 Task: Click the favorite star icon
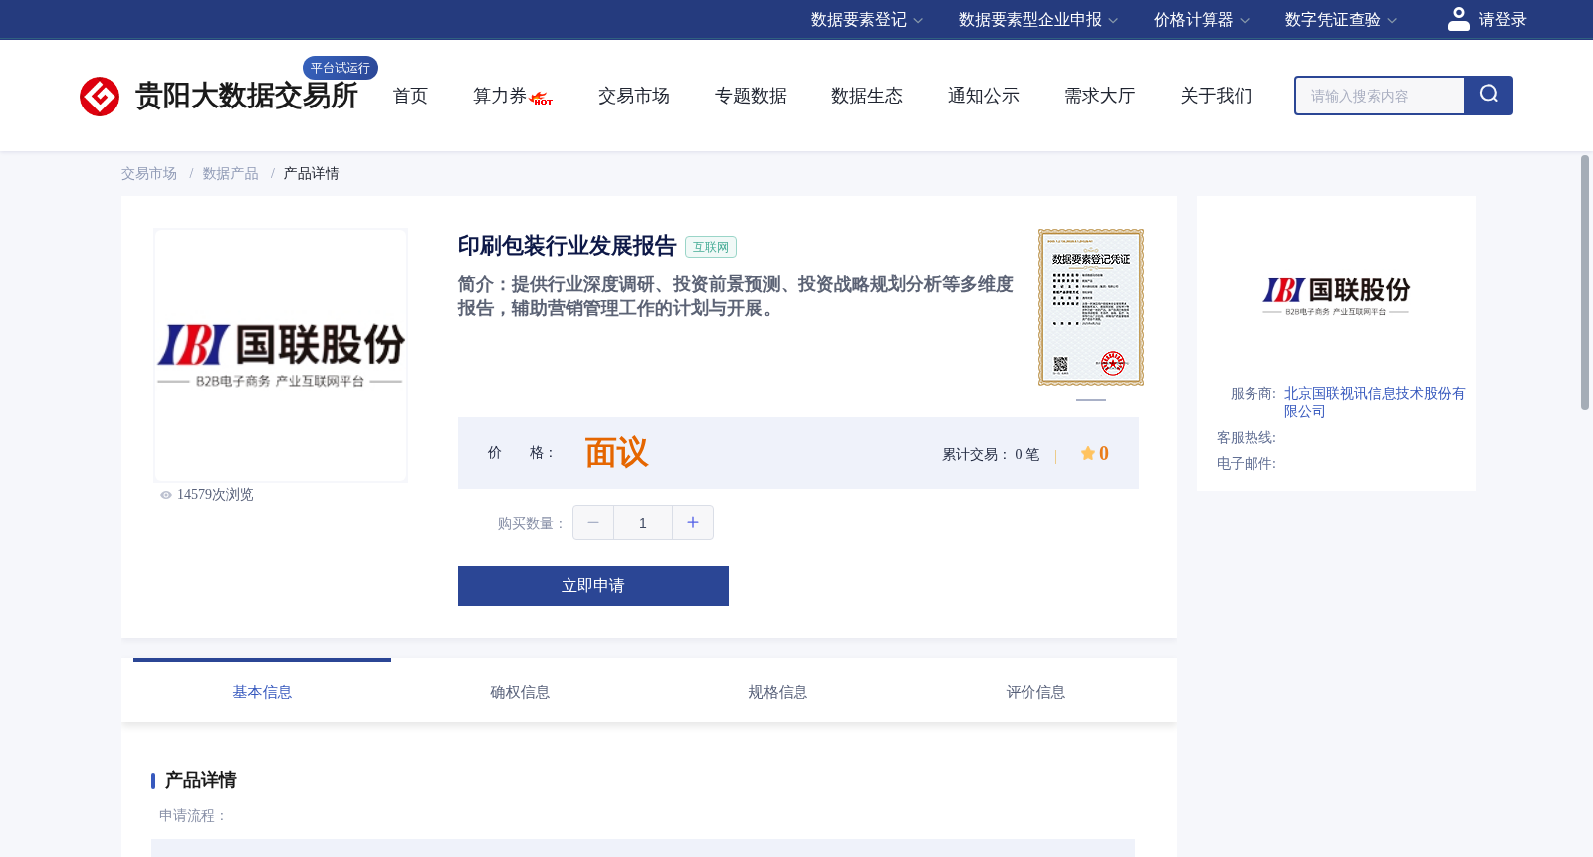click(x=1087, y=454)
